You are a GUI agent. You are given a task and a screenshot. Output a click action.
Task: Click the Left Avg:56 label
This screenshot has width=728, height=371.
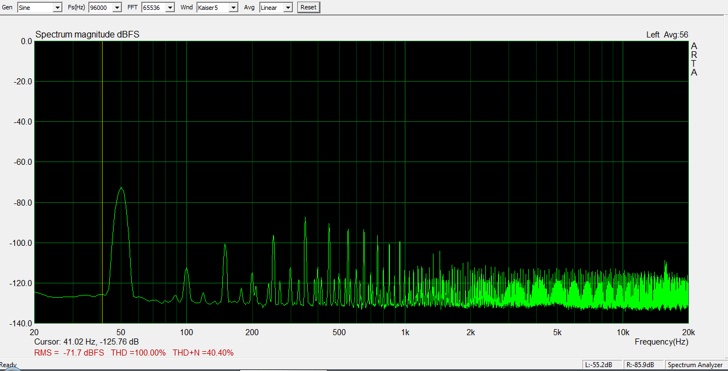[667, 35]
